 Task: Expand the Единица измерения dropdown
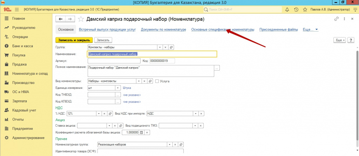point(118,88)
